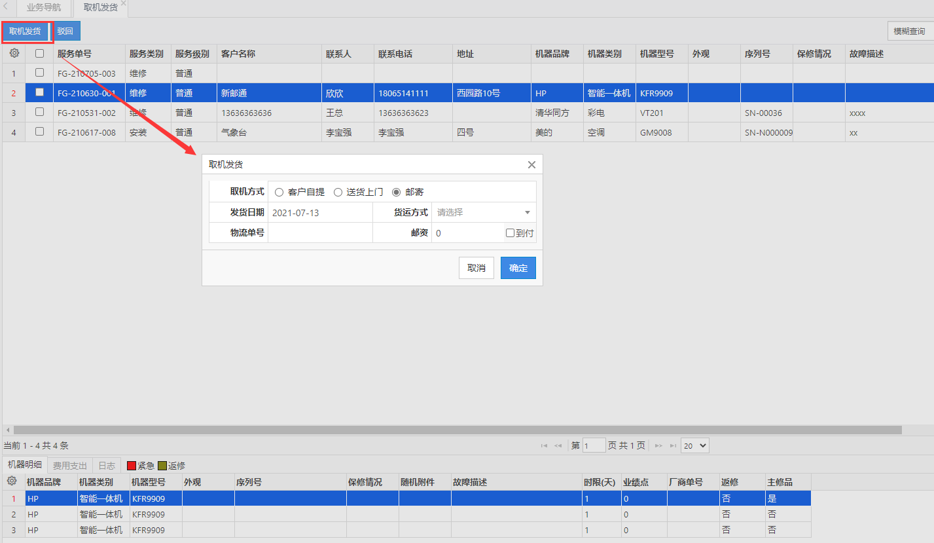Click the 机器品牌 header in upper table
Viewport: 934px width, 543px height.
click(x=557, y=54)
